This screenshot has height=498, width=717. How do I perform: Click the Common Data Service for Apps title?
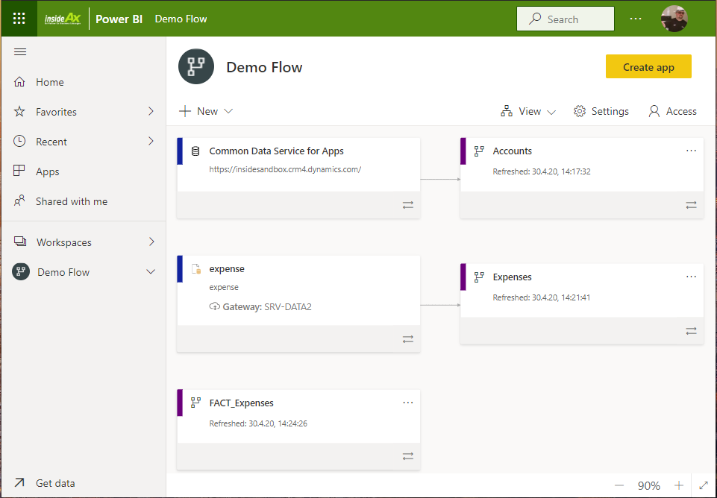[x=277, y=151]
